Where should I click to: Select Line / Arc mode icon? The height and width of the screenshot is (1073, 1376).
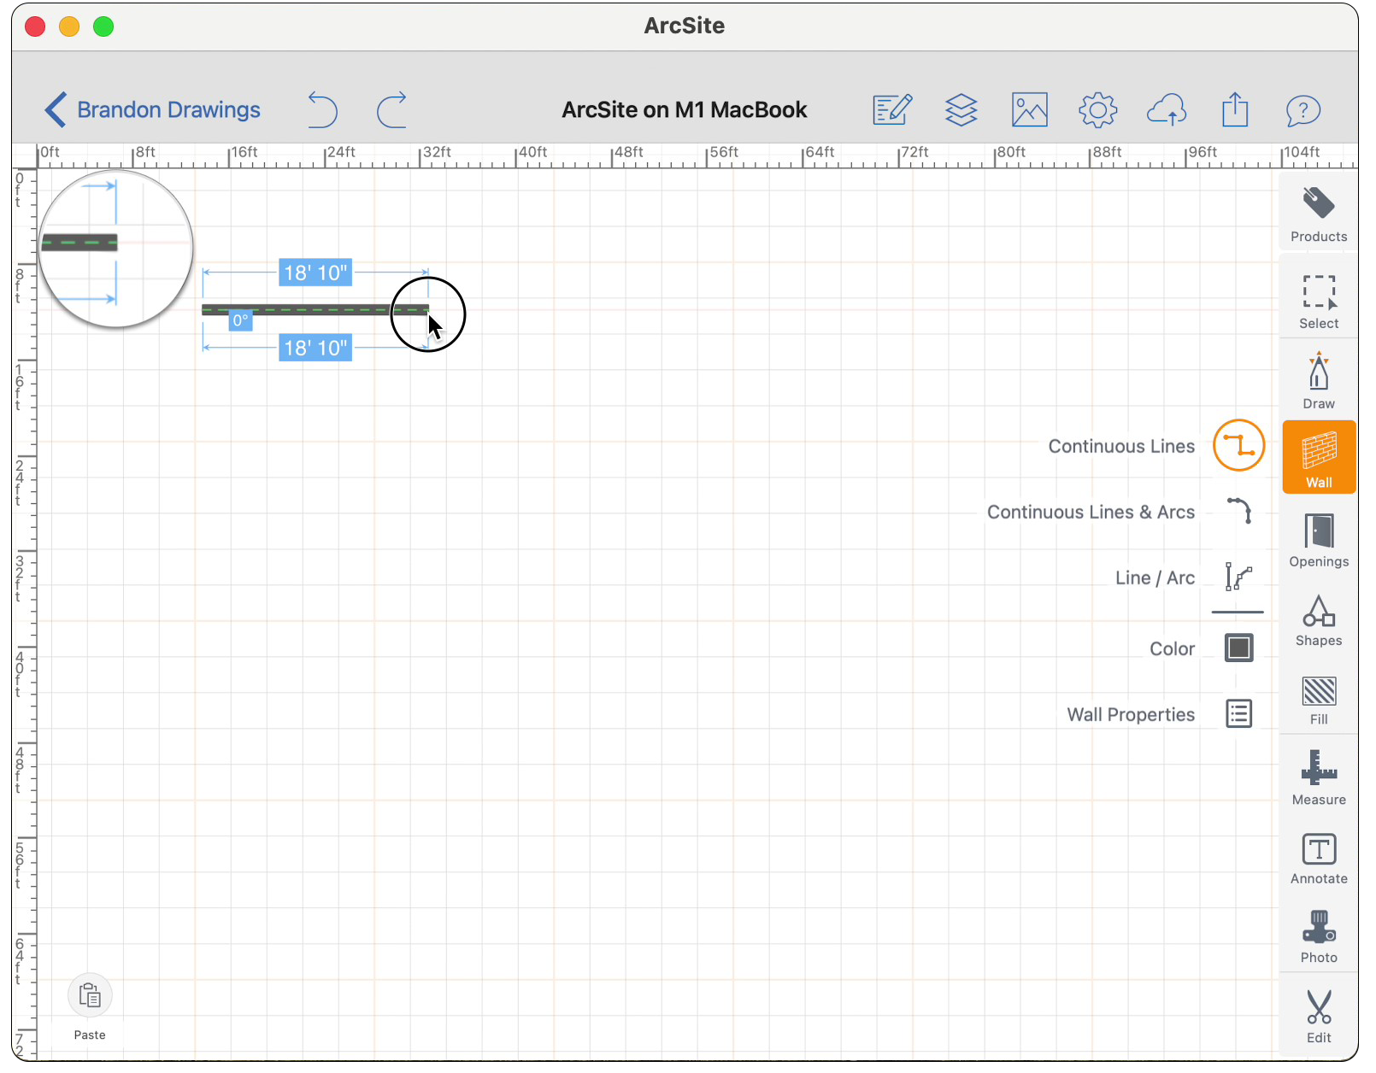click(1238, 578)
